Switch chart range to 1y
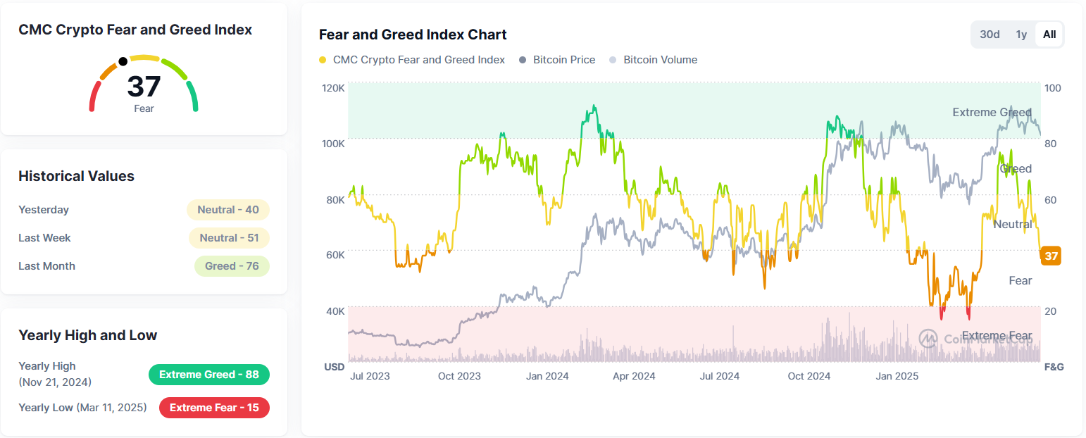Screen dimensions: 1086x438 pyautogui.click(x=1021, y=35)
